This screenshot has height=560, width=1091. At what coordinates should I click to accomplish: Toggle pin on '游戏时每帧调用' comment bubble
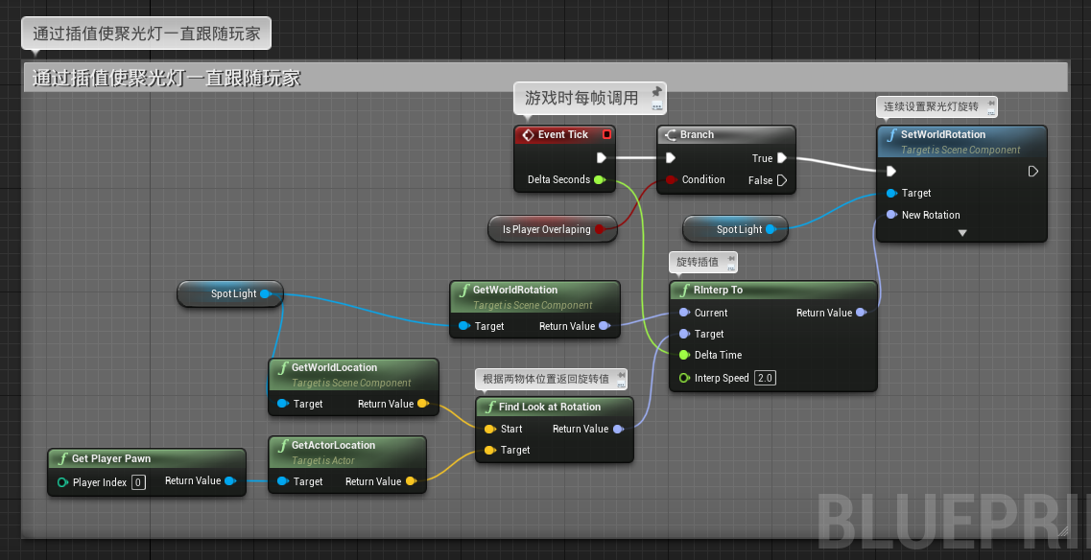657,91
